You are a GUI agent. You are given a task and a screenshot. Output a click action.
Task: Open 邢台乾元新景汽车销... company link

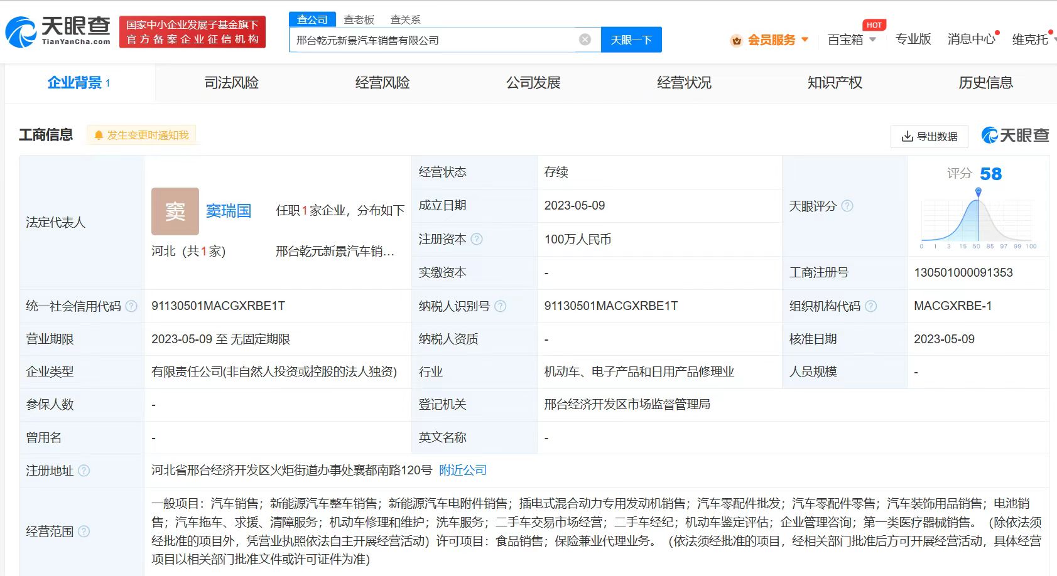click(335, 252)
